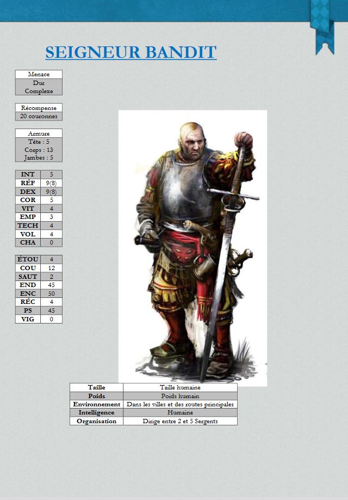The height and width of the screenshot is (500, 348).
Task: Click the Taille row label
Action: tap(96, 387)
